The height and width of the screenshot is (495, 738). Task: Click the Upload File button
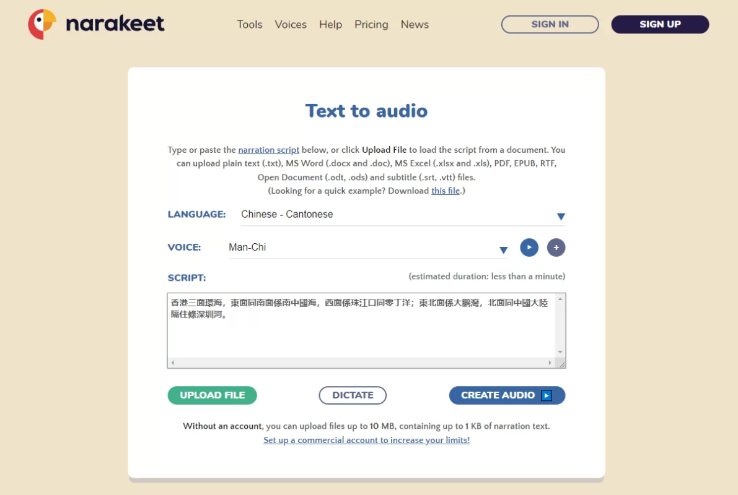coord(213,395)
